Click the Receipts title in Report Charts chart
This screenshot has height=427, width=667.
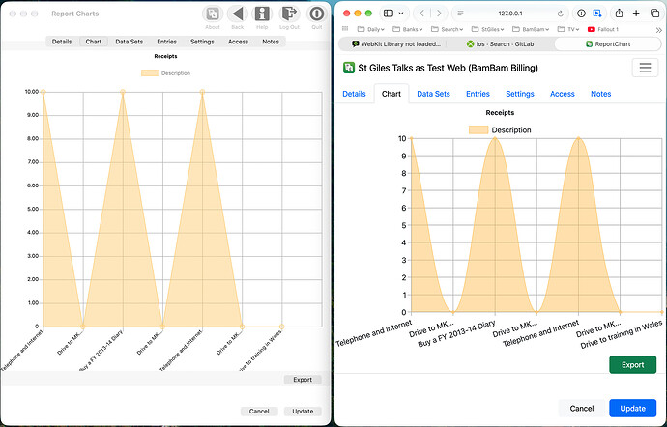click(165, 56)
